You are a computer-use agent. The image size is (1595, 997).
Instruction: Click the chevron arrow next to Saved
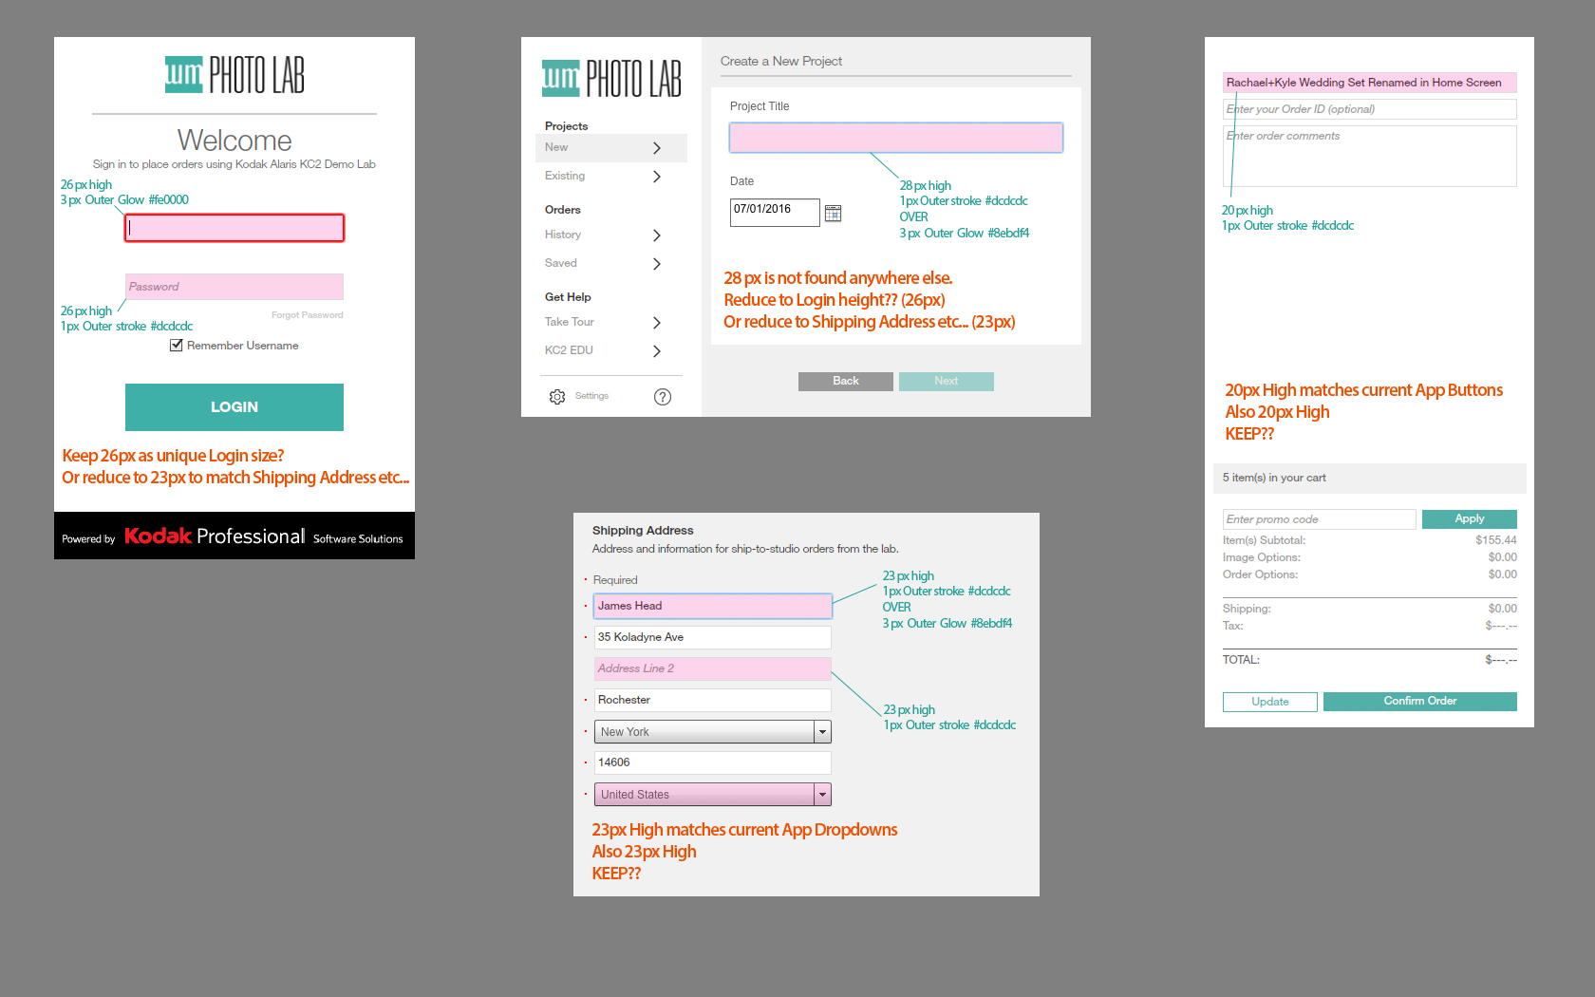tap(656, 264)
